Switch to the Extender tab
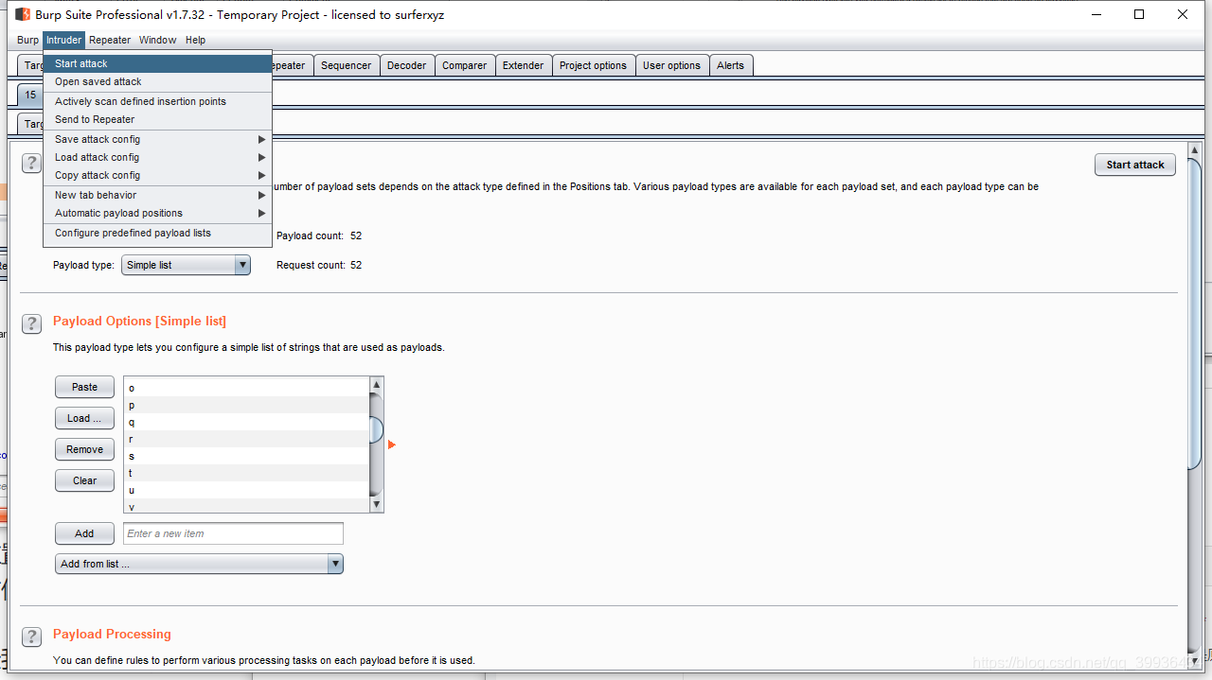The image size is (1212, 680). pos(523,65)
